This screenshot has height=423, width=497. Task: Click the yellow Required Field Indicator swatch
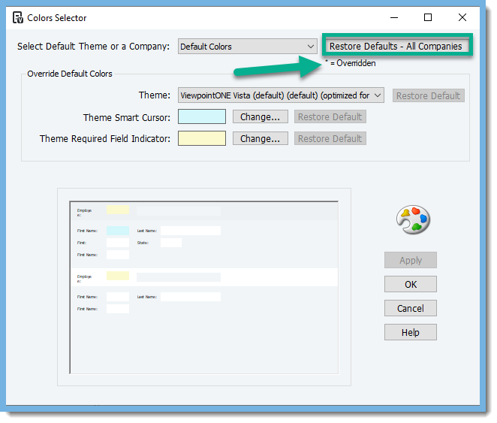(x=202, y=138)
